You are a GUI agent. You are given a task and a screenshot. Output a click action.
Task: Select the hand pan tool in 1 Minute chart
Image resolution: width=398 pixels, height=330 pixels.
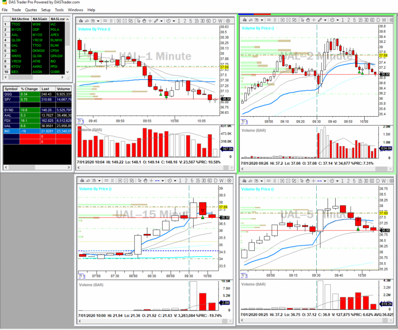pos(144,21)
